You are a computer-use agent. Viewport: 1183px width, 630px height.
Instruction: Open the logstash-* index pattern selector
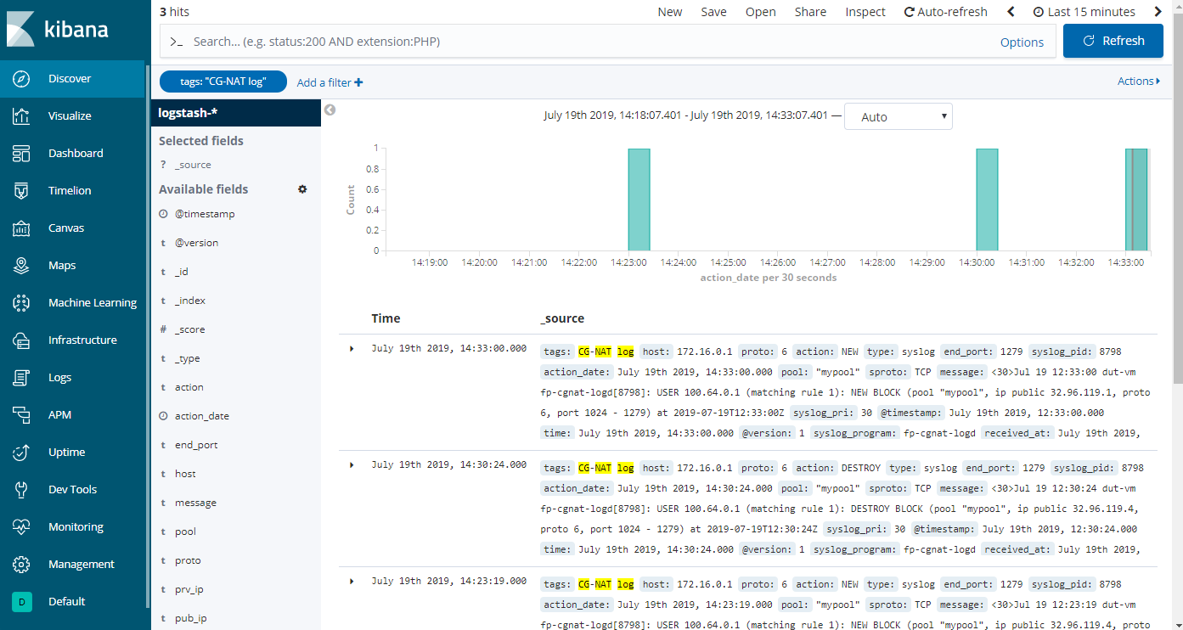click(x=236, y=113)
